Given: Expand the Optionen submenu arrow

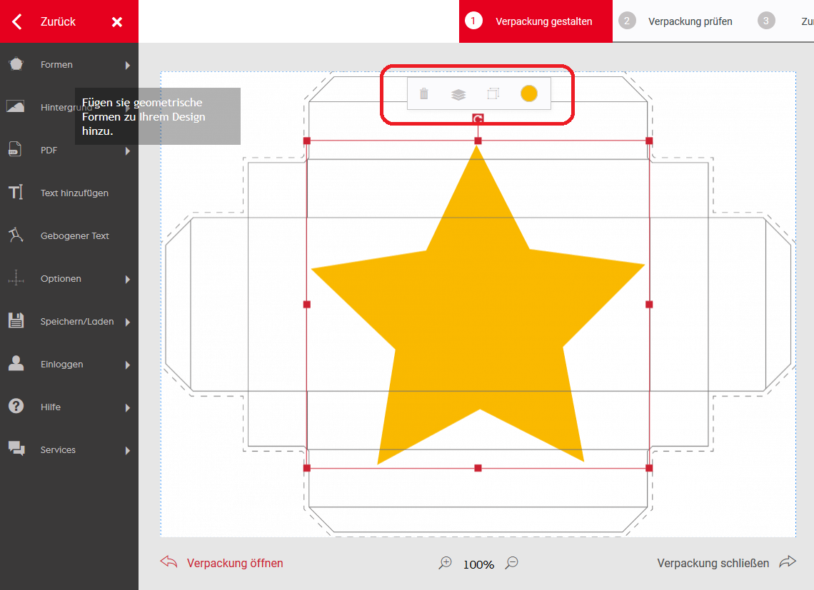Looking at the screenshot, I should [x=128, y=279].
